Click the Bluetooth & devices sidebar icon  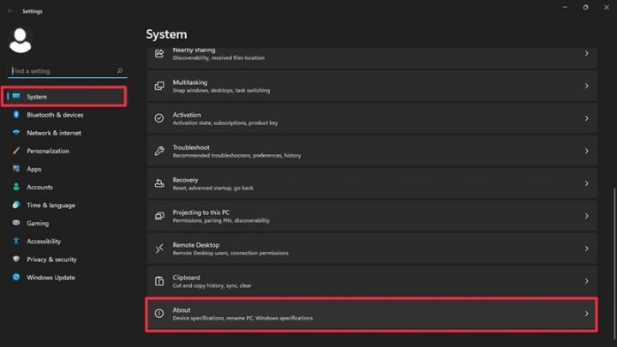(16, 115)
